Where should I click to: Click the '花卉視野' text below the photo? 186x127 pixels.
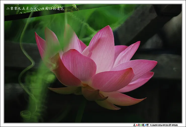(x=141, y=125)
